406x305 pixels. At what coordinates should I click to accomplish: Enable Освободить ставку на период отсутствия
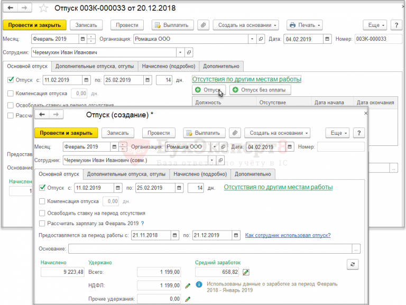click(42, 213)
